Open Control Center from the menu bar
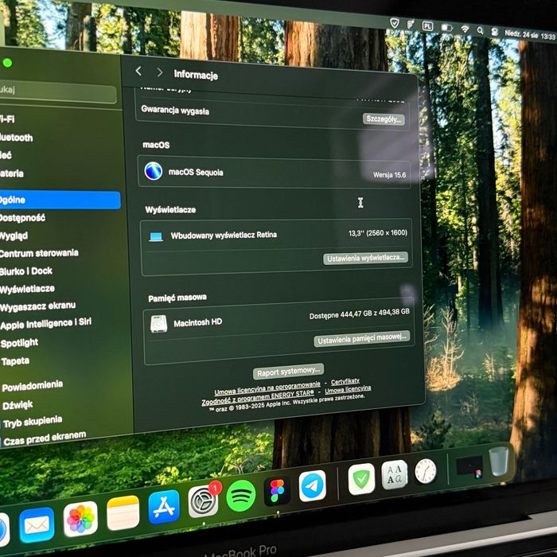557x557 pixels. 494,32
